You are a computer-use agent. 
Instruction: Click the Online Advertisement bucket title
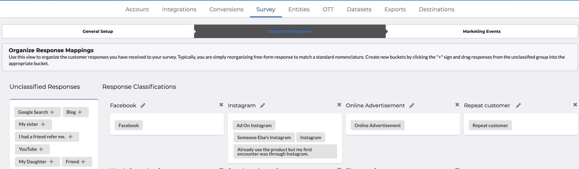click(x=375, y=106)
